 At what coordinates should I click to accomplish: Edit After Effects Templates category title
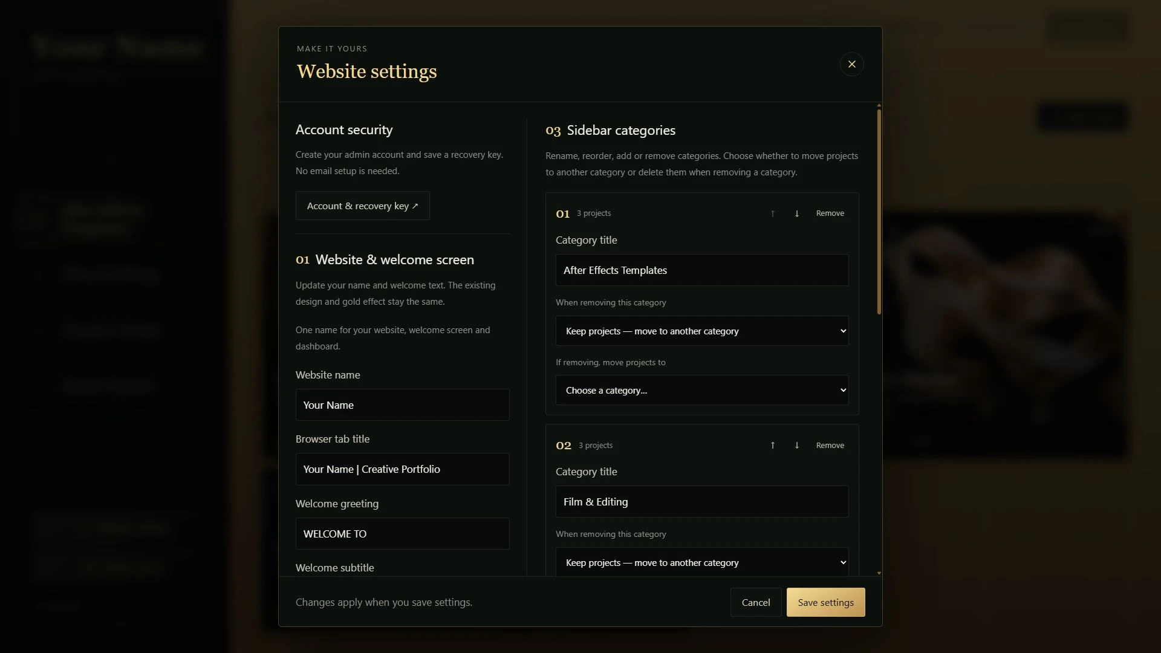click(702, 270)
